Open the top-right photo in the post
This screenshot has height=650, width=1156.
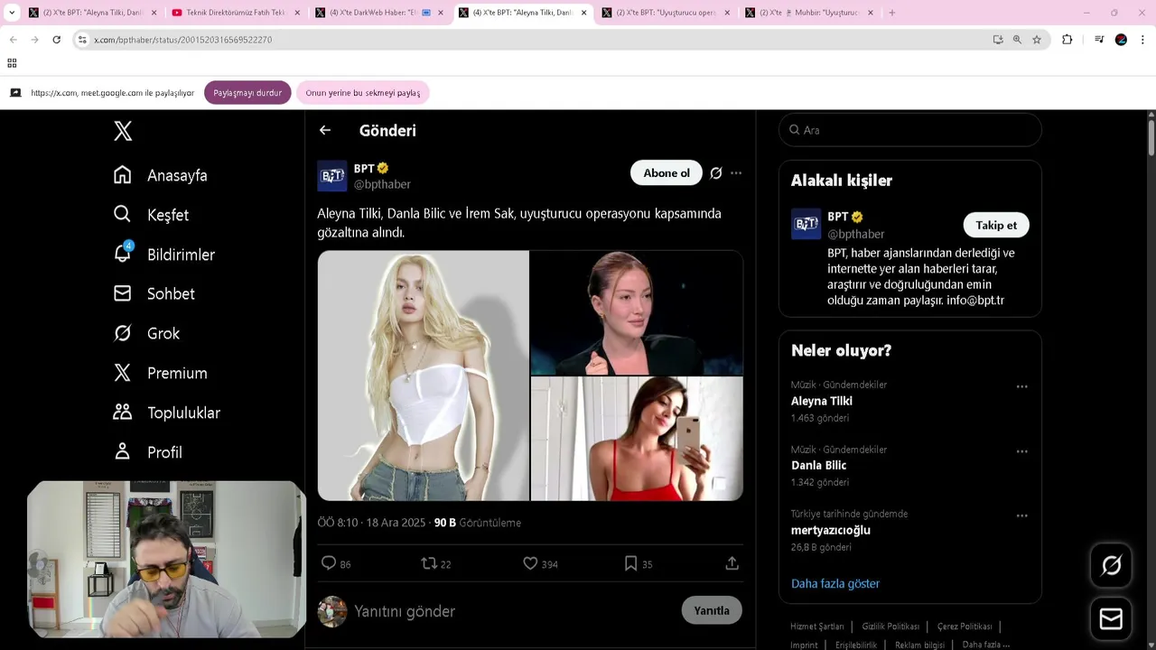click(637, 312)
